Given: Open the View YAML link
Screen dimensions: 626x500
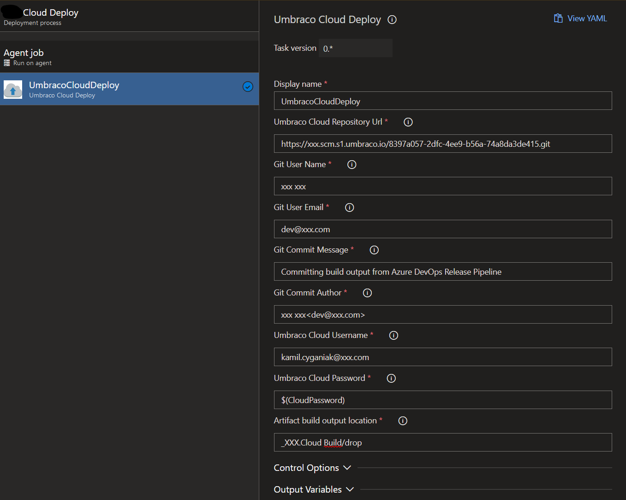Looking at the screenshot, I should tap(580, 18).
